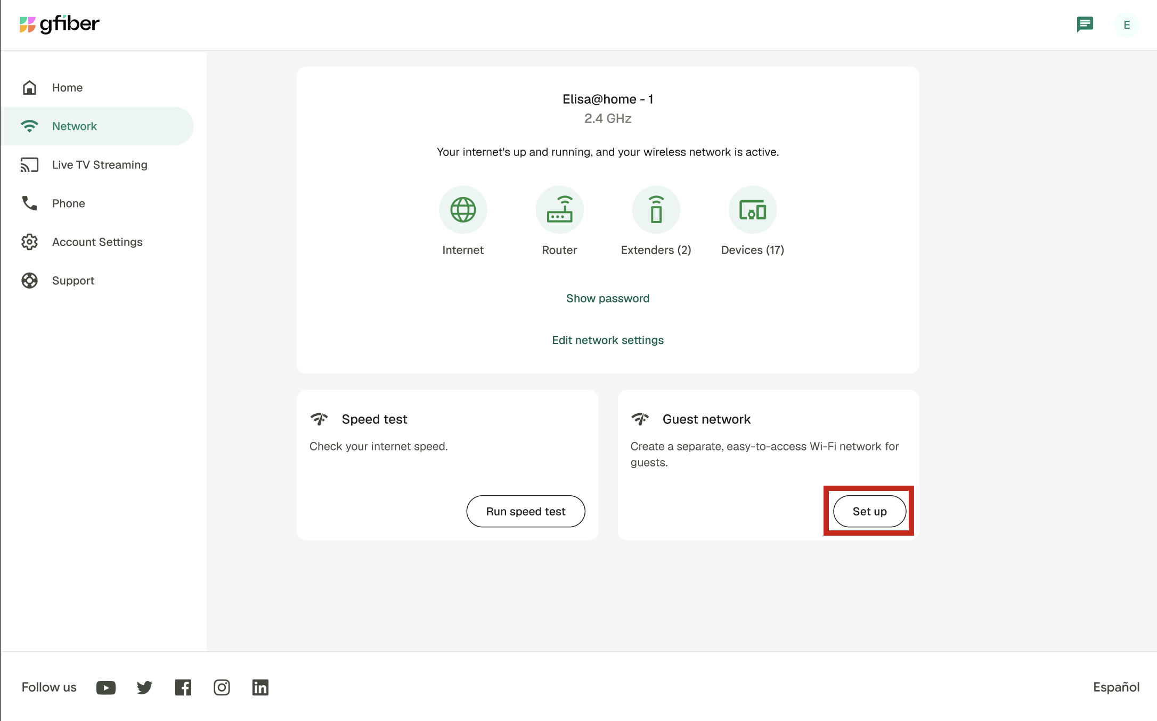The width and height of the screenshot is (1157, 721).
Task: Click the 2.4 GHz band label
Action: click(608, 118)
